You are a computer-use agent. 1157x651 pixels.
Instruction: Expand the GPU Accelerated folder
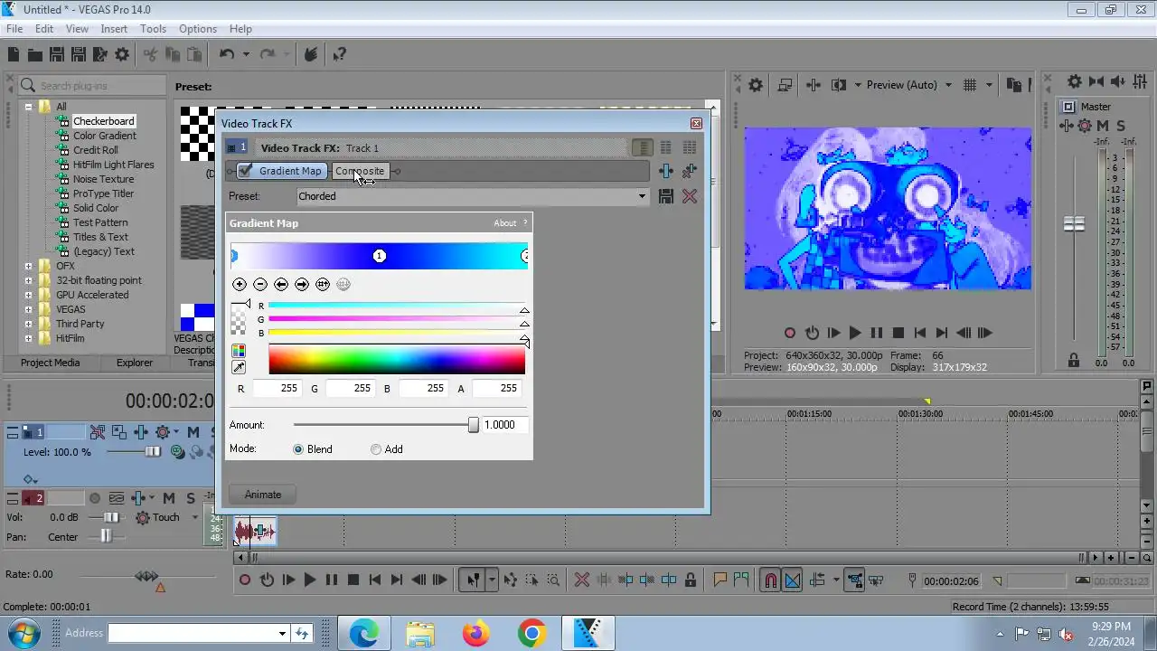(x=28, y=295)
